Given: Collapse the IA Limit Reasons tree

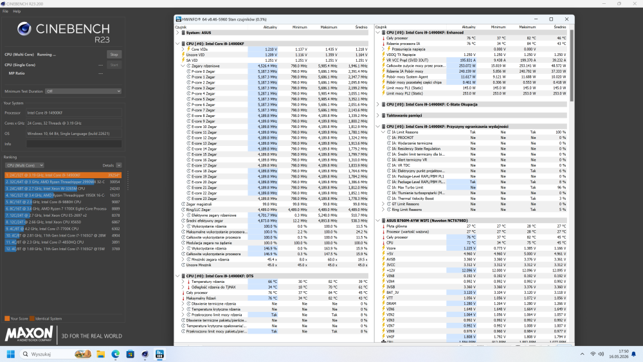Looking at the screenshot, I should 383,132.
